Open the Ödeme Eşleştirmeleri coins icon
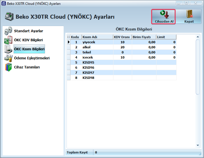Screen dimensions: 204x158 click(8, 58)
